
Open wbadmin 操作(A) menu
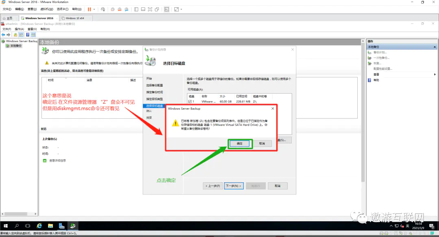[x=20, y=29]
